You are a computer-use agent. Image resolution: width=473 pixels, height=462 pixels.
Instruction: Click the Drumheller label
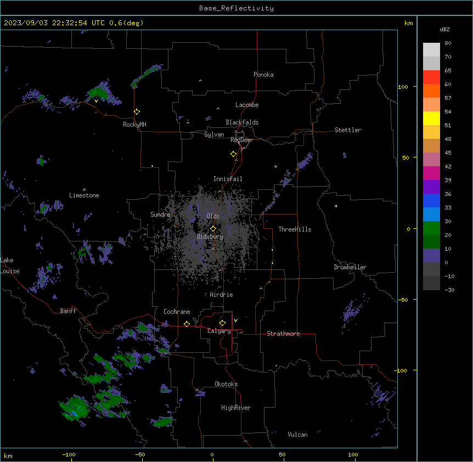tap(350, 267)
